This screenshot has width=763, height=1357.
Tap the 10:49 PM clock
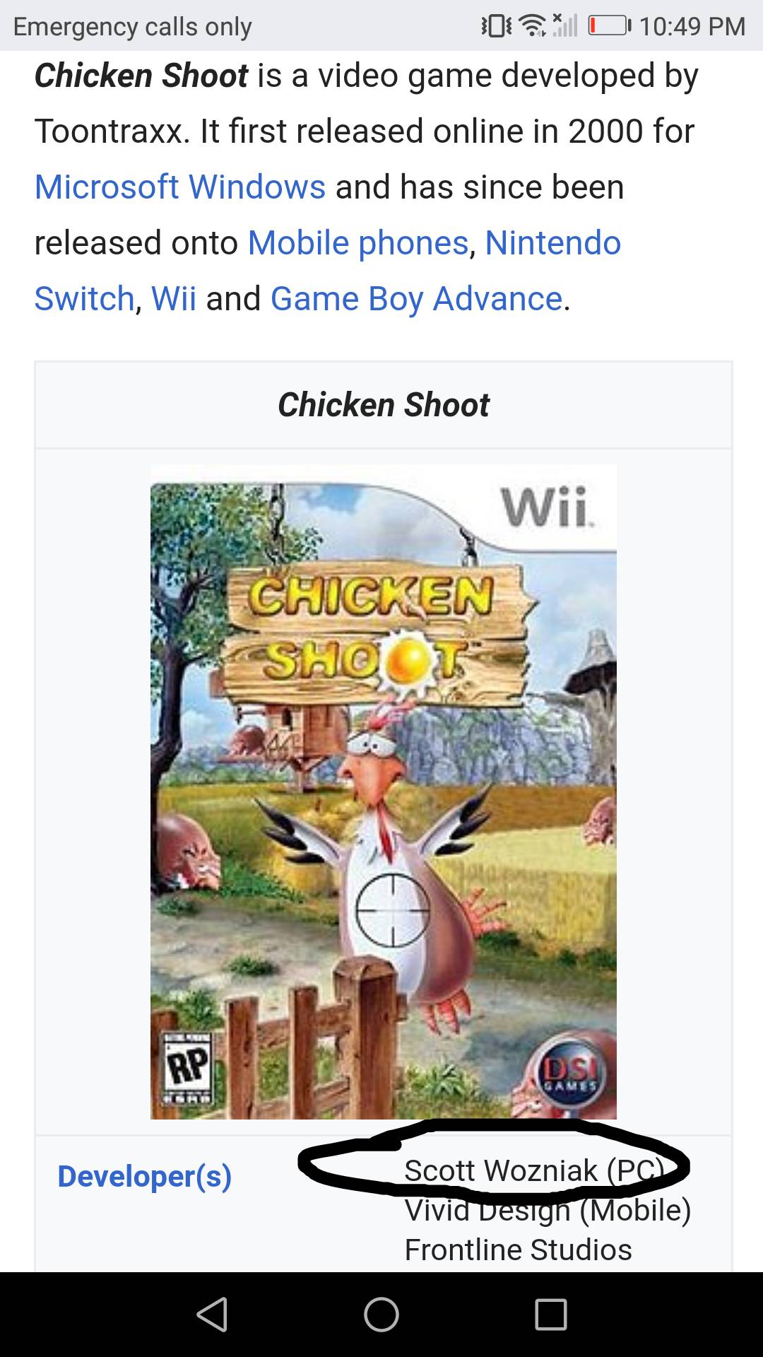pyautogui.click(x=692, y=26)
